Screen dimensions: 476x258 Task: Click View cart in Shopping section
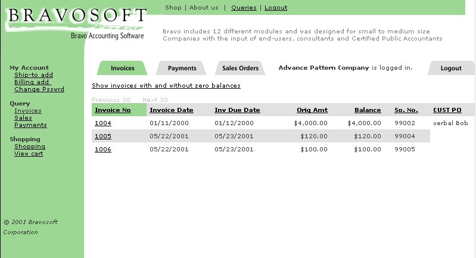tap(29, 154)
